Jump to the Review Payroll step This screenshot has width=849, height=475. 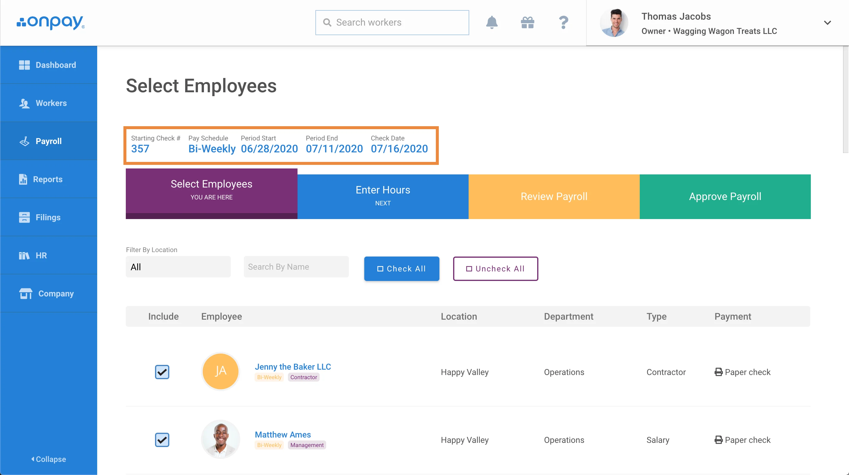(x=554, y=196)
